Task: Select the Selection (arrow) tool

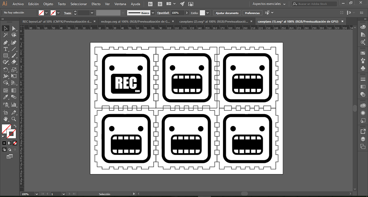Action: coord(6,29)
